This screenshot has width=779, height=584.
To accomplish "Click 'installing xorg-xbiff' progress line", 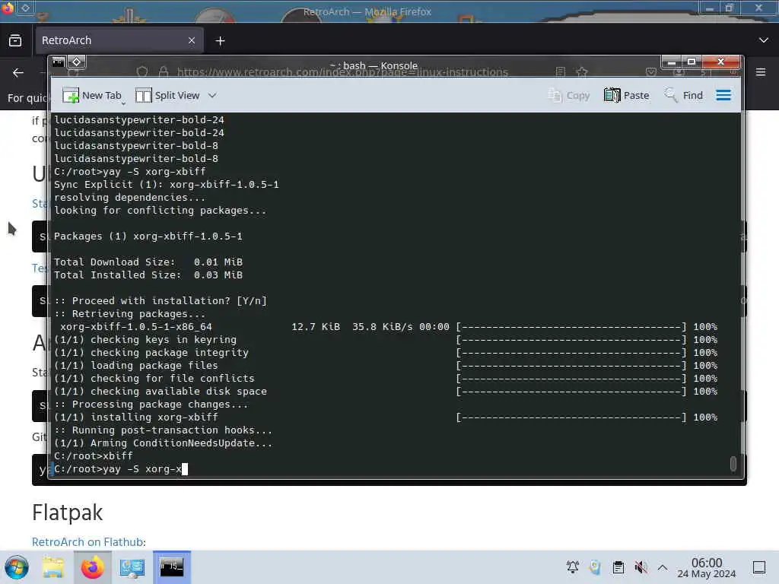I will 386,417.
